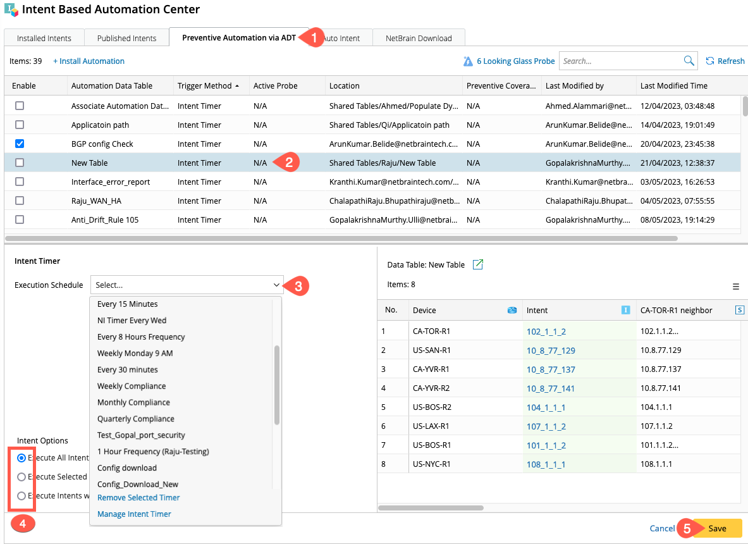Click the Looking Glass Probe icon

coord(468,61)
